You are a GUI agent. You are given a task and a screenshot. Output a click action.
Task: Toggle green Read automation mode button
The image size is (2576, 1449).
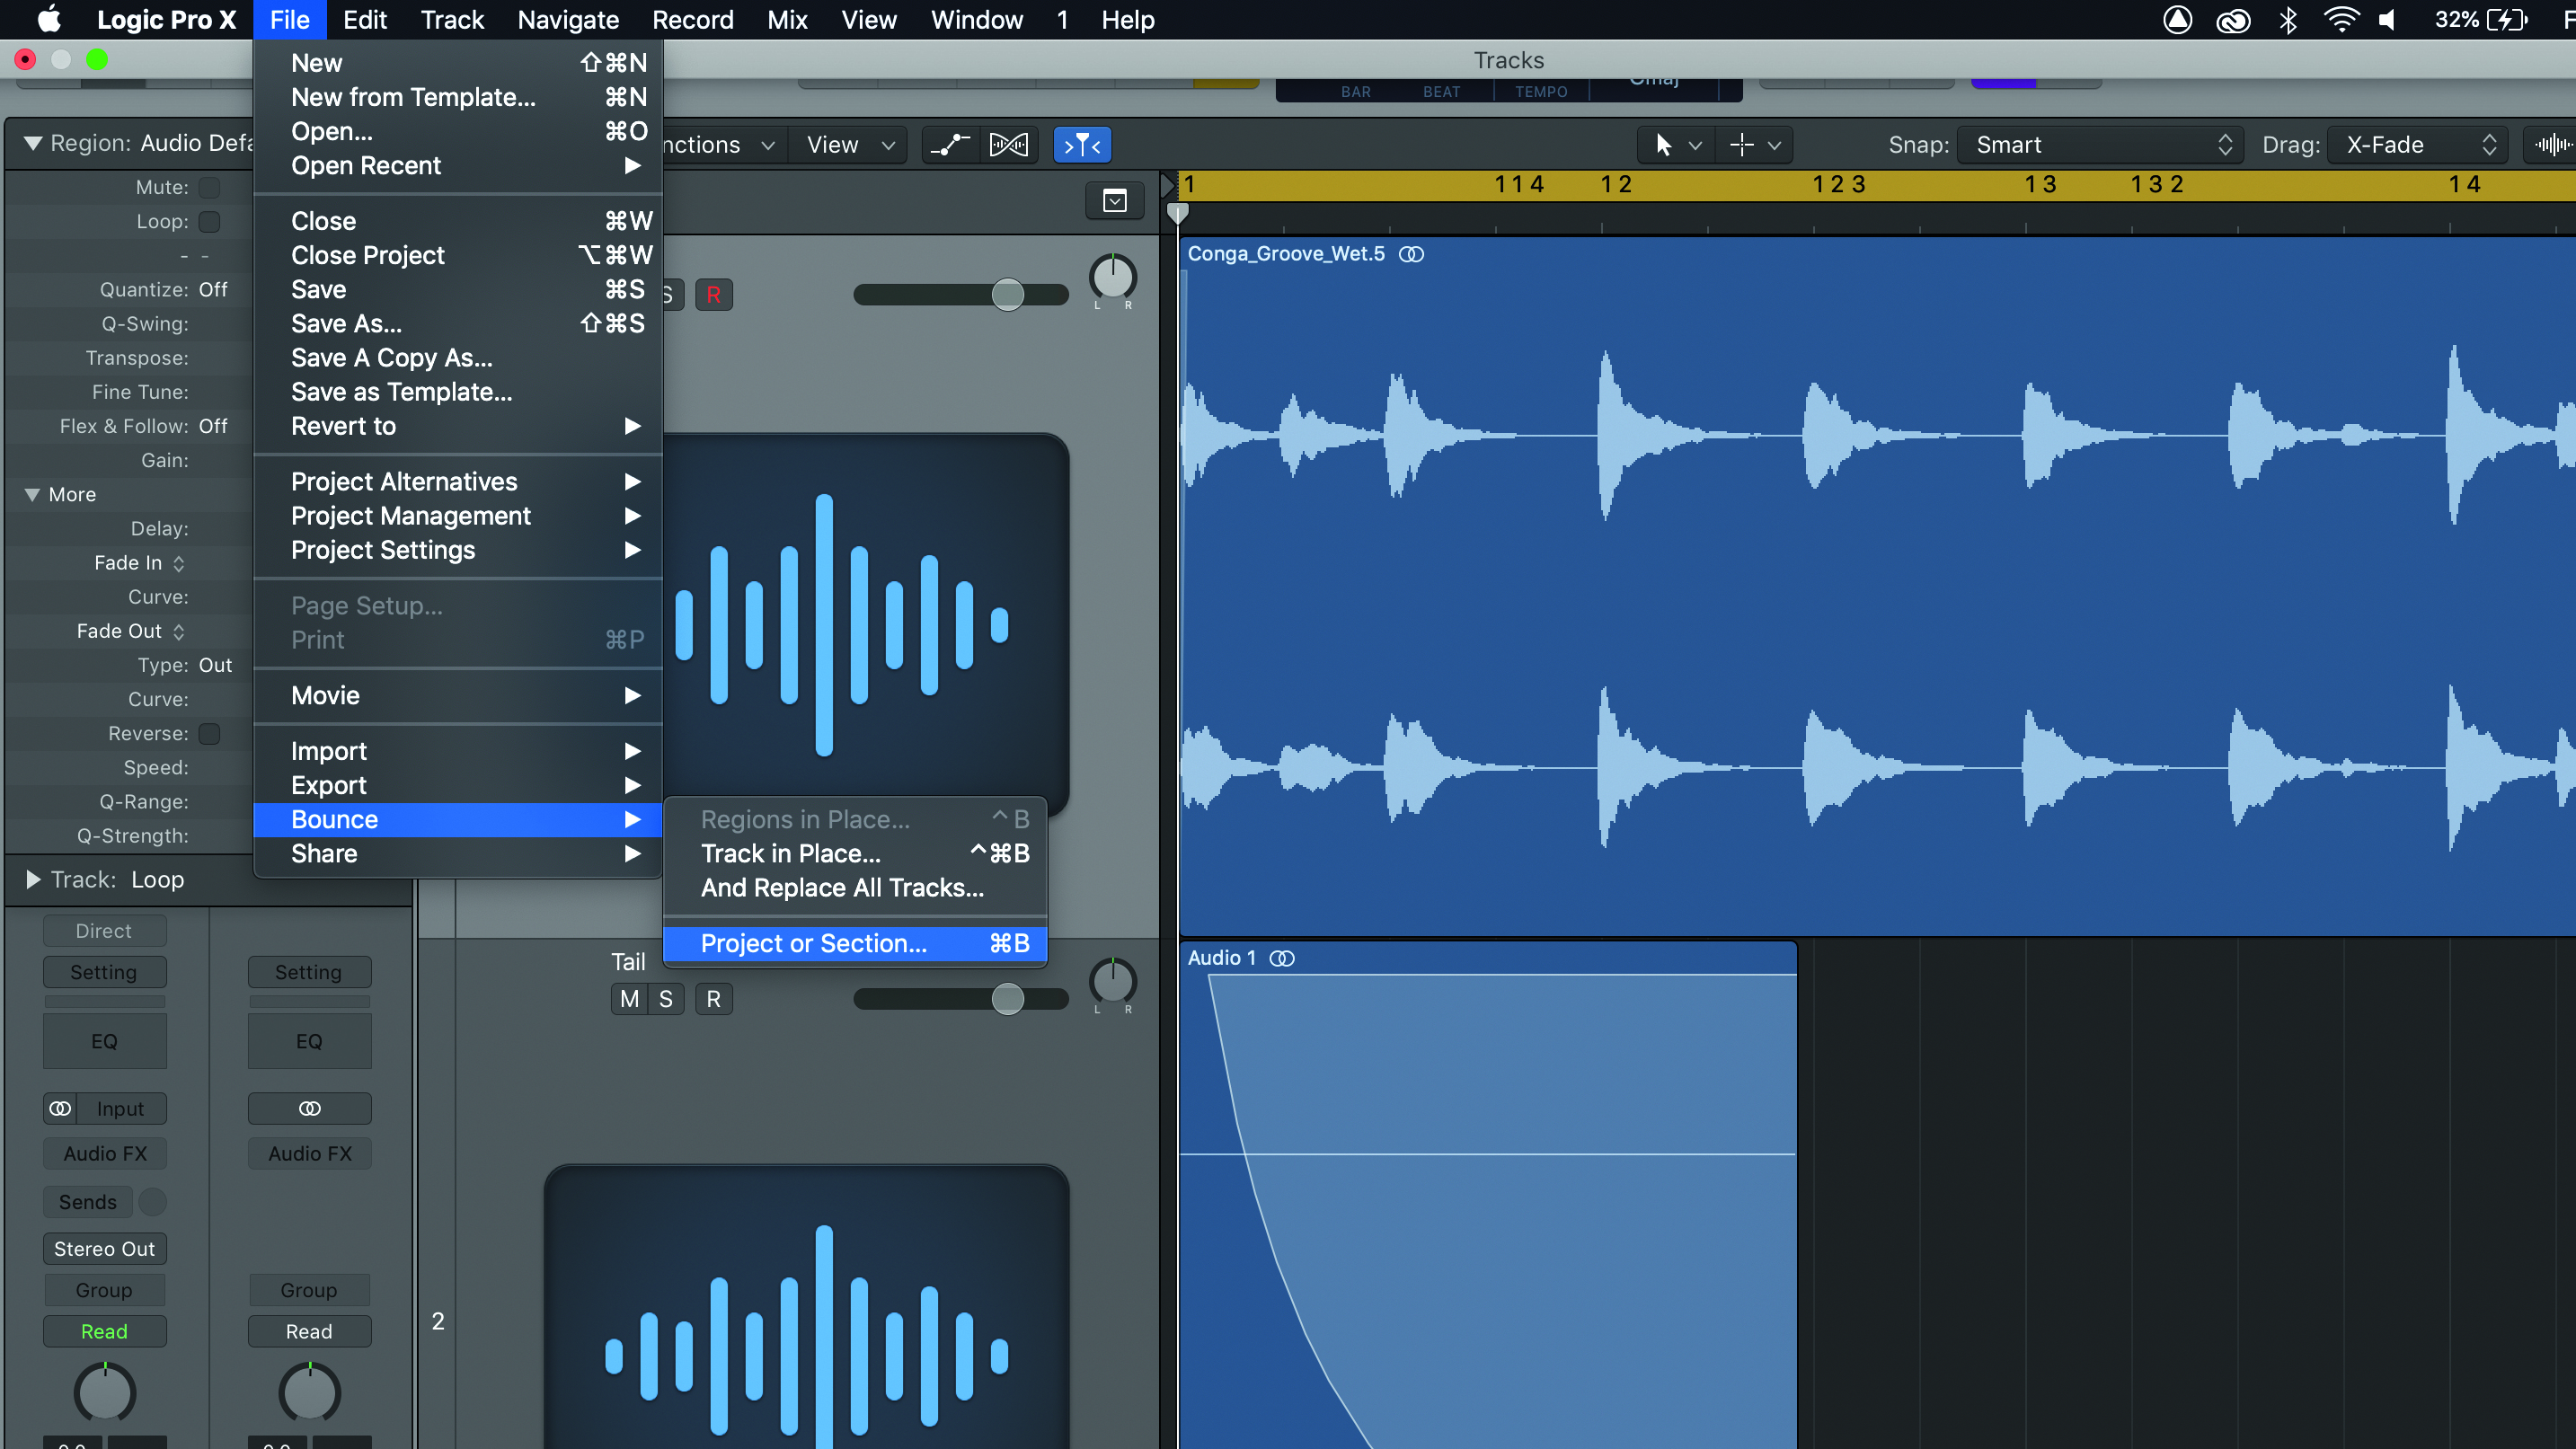104,1331
